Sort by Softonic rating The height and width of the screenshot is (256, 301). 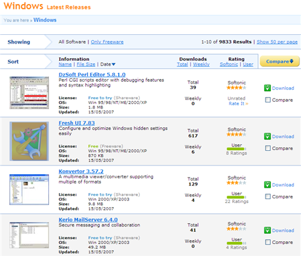click(x=229, y=64)
